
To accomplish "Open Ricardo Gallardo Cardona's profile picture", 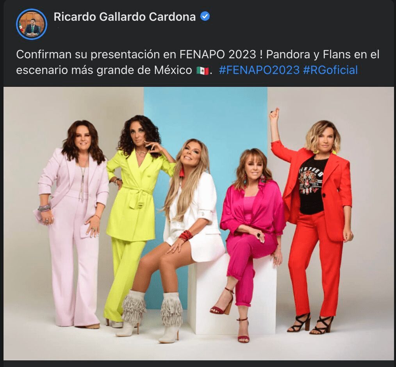I will 32,24.
